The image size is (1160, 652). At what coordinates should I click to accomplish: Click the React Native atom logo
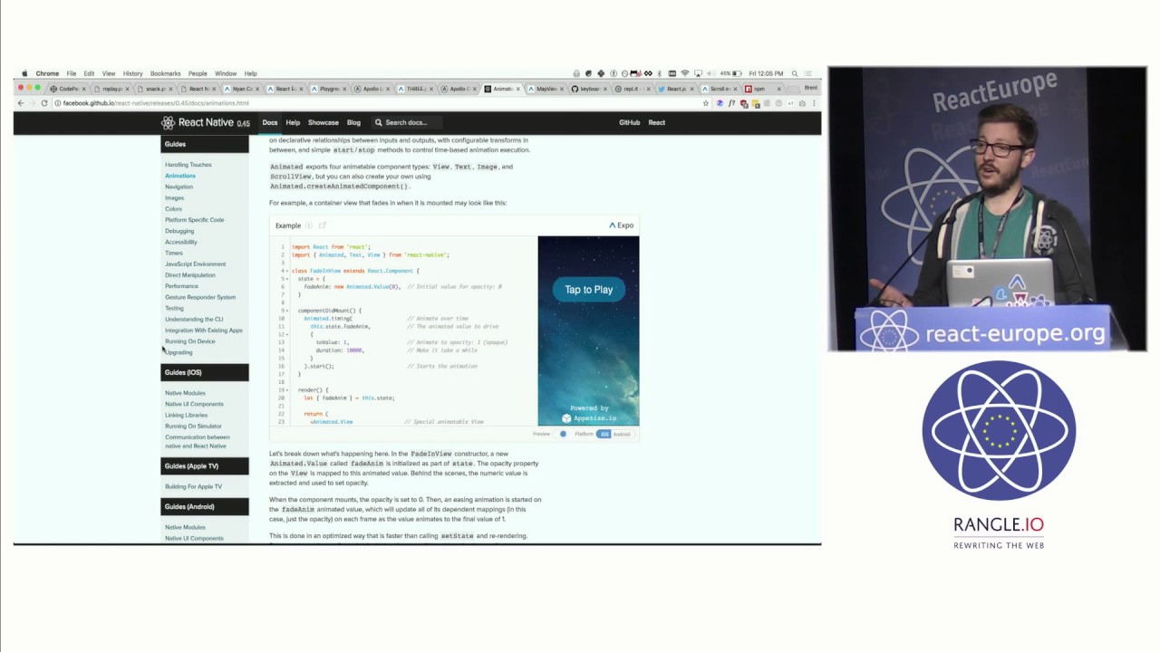[x=168, y=122]
